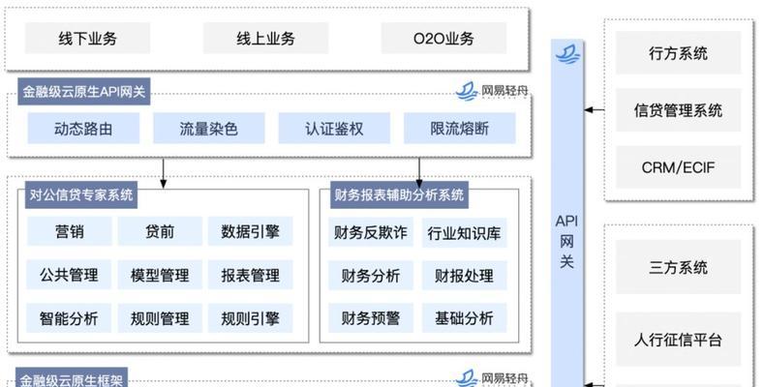764x387 pixels.
Task: Click the 金融级云原生框架 header label
Action: click(72, 378)
